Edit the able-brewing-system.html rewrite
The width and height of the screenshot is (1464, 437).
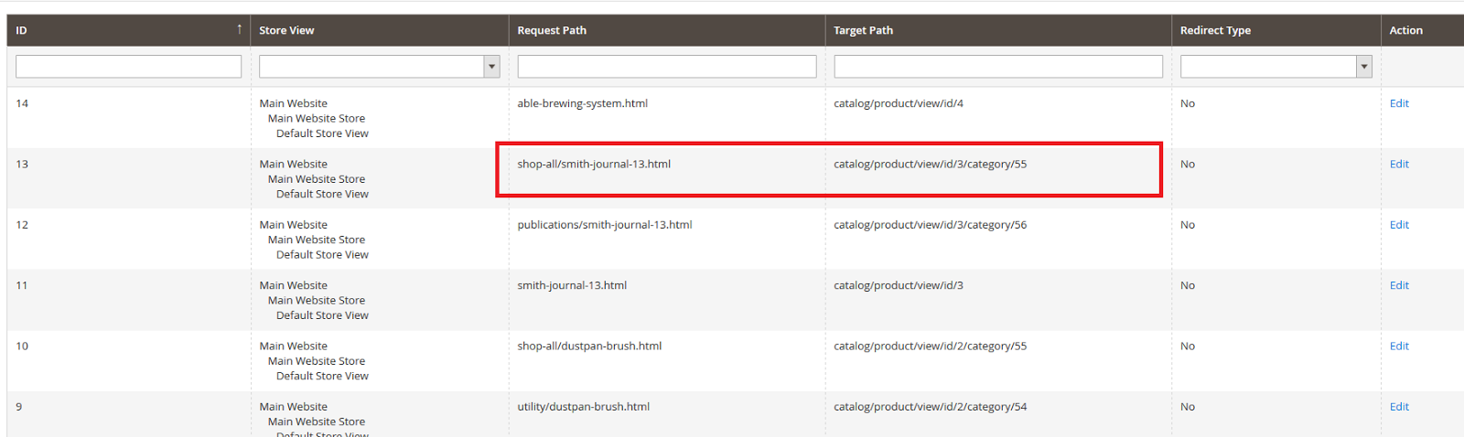click(1399, 103)
